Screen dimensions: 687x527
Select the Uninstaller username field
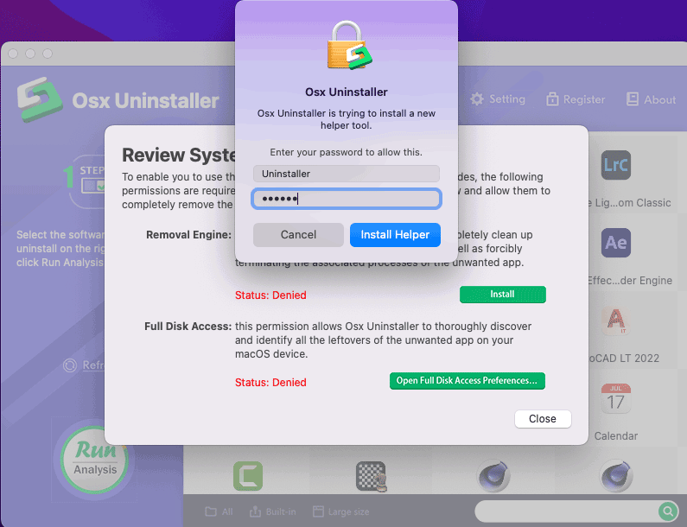pos(347,174)
